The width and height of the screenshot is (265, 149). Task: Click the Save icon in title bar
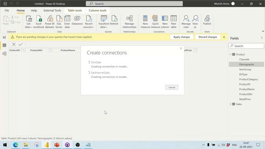pyautogui.click(x=5, y=4)
